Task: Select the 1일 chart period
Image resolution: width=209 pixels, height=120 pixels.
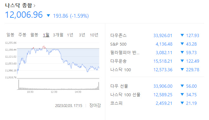Action: [46, 35]
